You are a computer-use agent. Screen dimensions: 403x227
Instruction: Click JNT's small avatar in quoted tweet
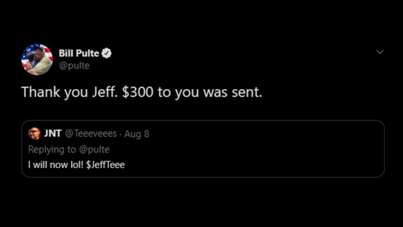pos(34,134)
